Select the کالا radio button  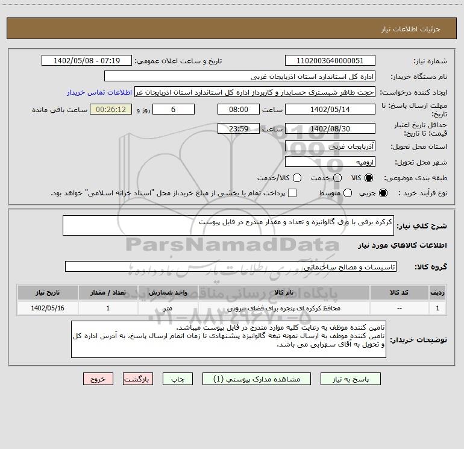pos(369,178)
